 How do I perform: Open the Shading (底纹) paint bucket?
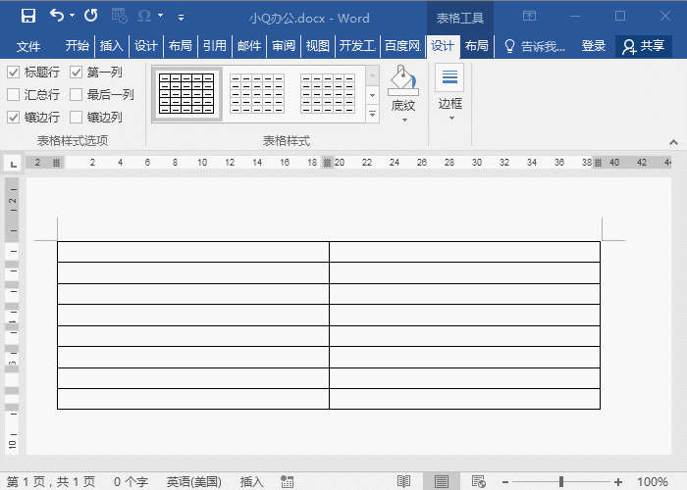pos(403,80)
